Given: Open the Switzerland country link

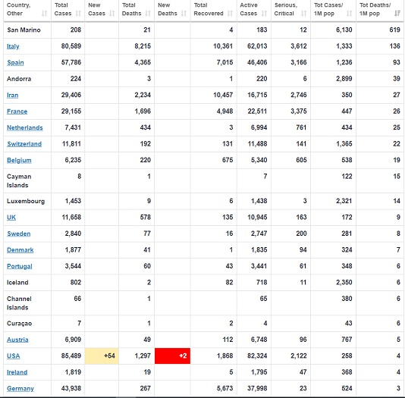Looking at the screenshot, I should coord(24,144).
